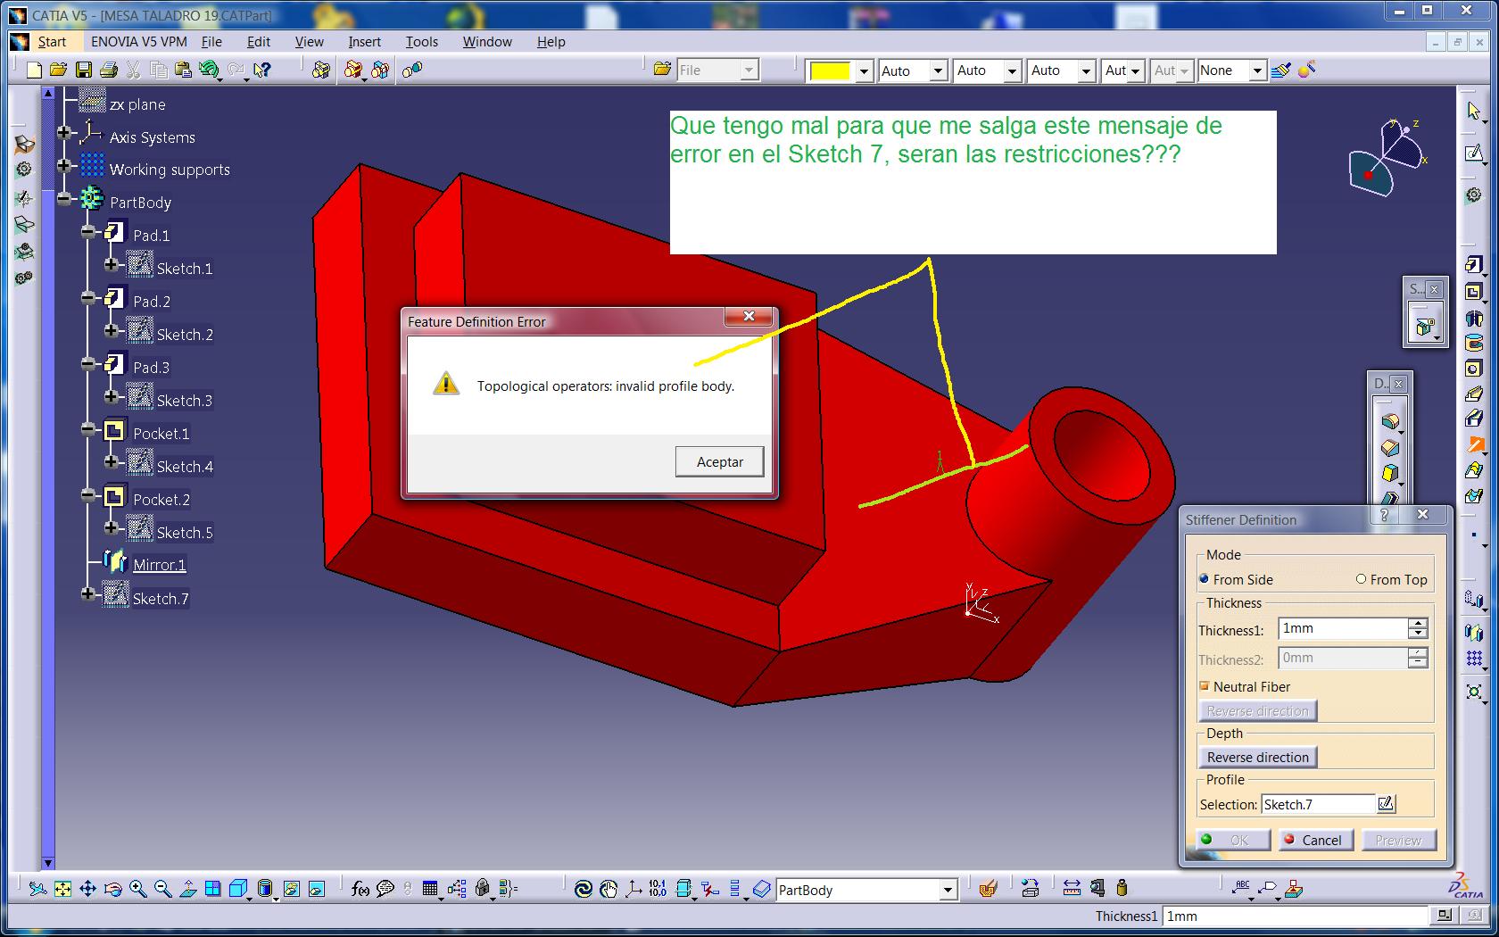Expand Sketch.1 in specification tree
The height and width of the screenshot is (937, 1499).
111,265
